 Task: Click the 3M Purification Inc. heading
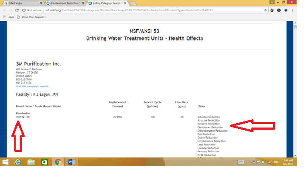tap(39, 64)
